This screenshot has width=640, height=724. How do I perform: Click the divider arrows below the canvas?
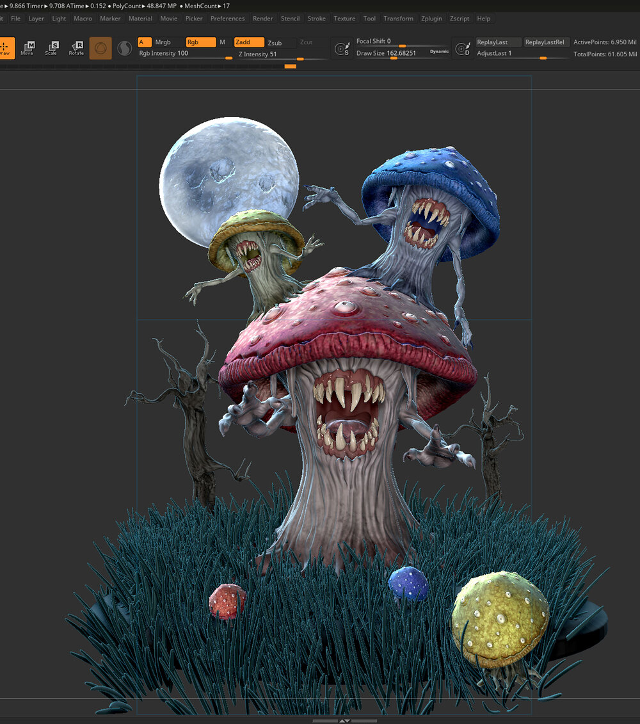click(x=344, y=720)
